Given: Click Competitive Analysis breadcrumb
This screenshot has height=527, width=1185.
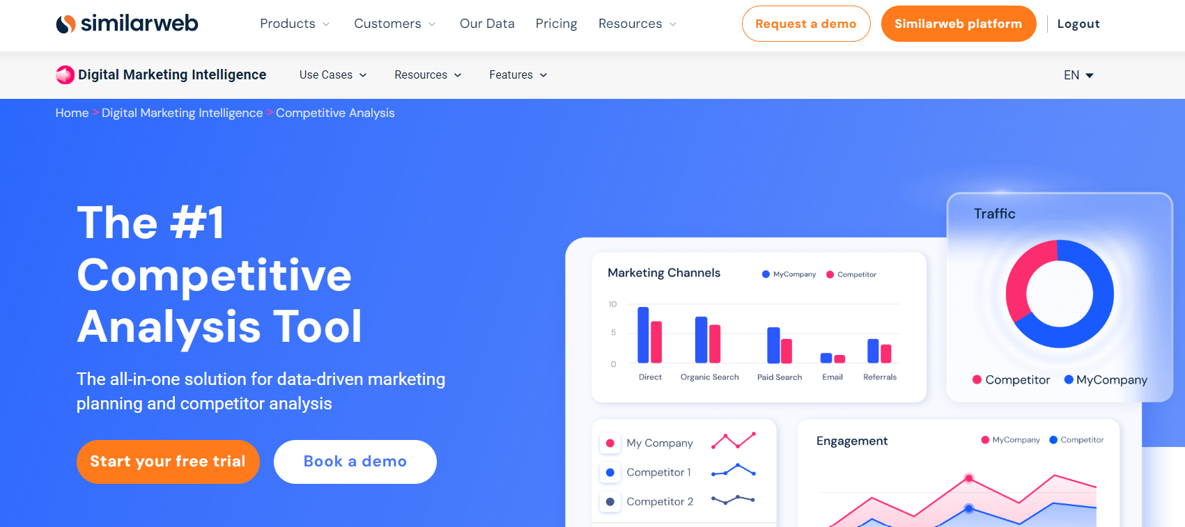Looking at the screenshot, I should pyautogui.click(x=335, y=113).
